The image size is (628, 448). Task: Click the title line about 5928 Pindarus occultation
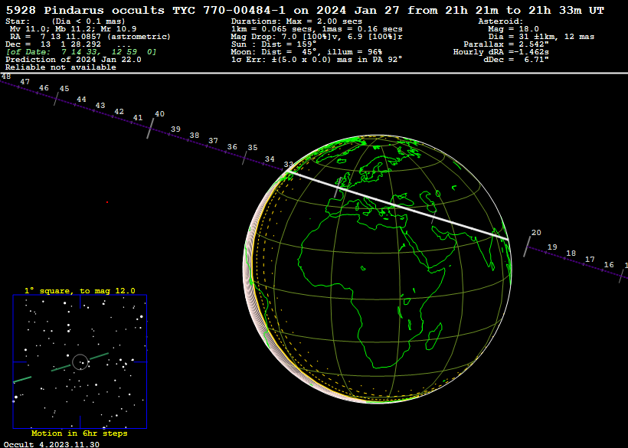click(x=305, y=11)
